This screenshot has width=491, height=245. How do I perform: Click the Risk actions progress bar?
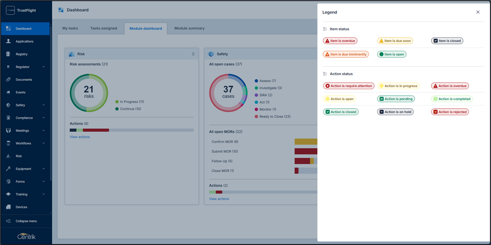pos(132,130)
